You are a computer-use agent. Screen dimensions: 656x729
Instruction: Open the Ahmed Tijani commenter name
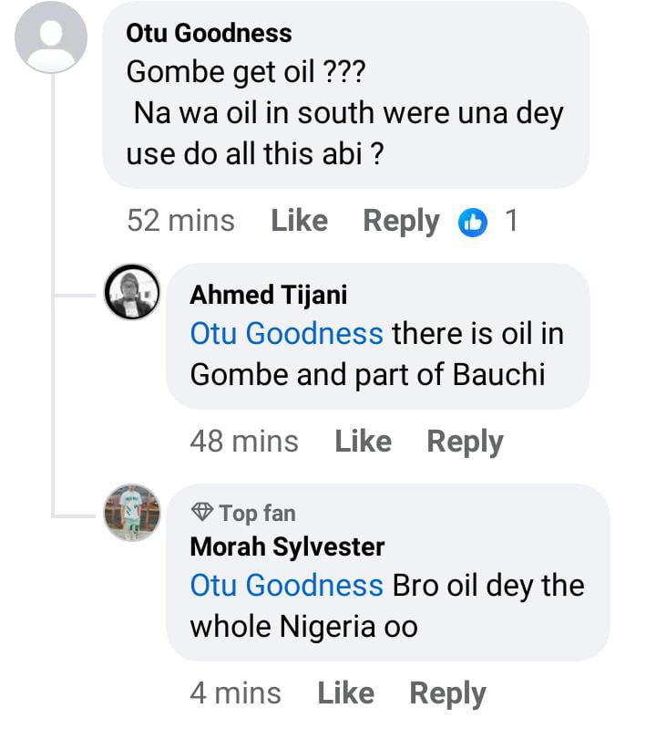click(x=268, y=296)
